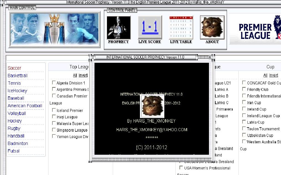Check the Western Australia State Cup box
Image resolution: width=281 pixels, height=175 pixels.
pyautogui.click(x=244, y=141)
